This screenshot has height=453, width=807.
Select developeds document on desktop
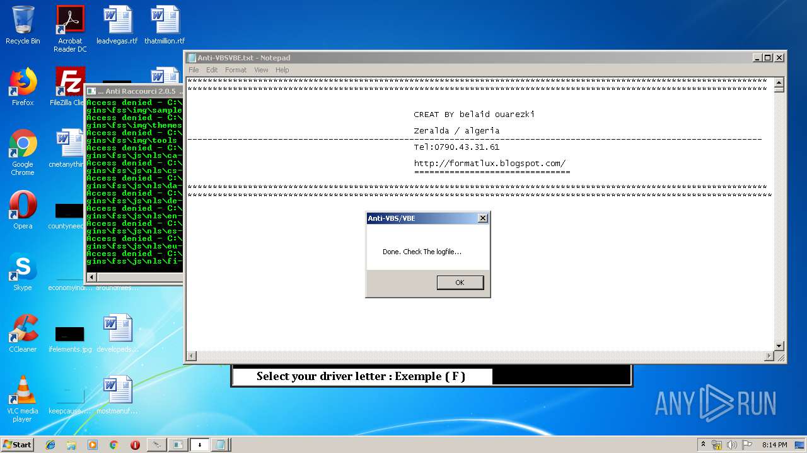tap(117, 334)
